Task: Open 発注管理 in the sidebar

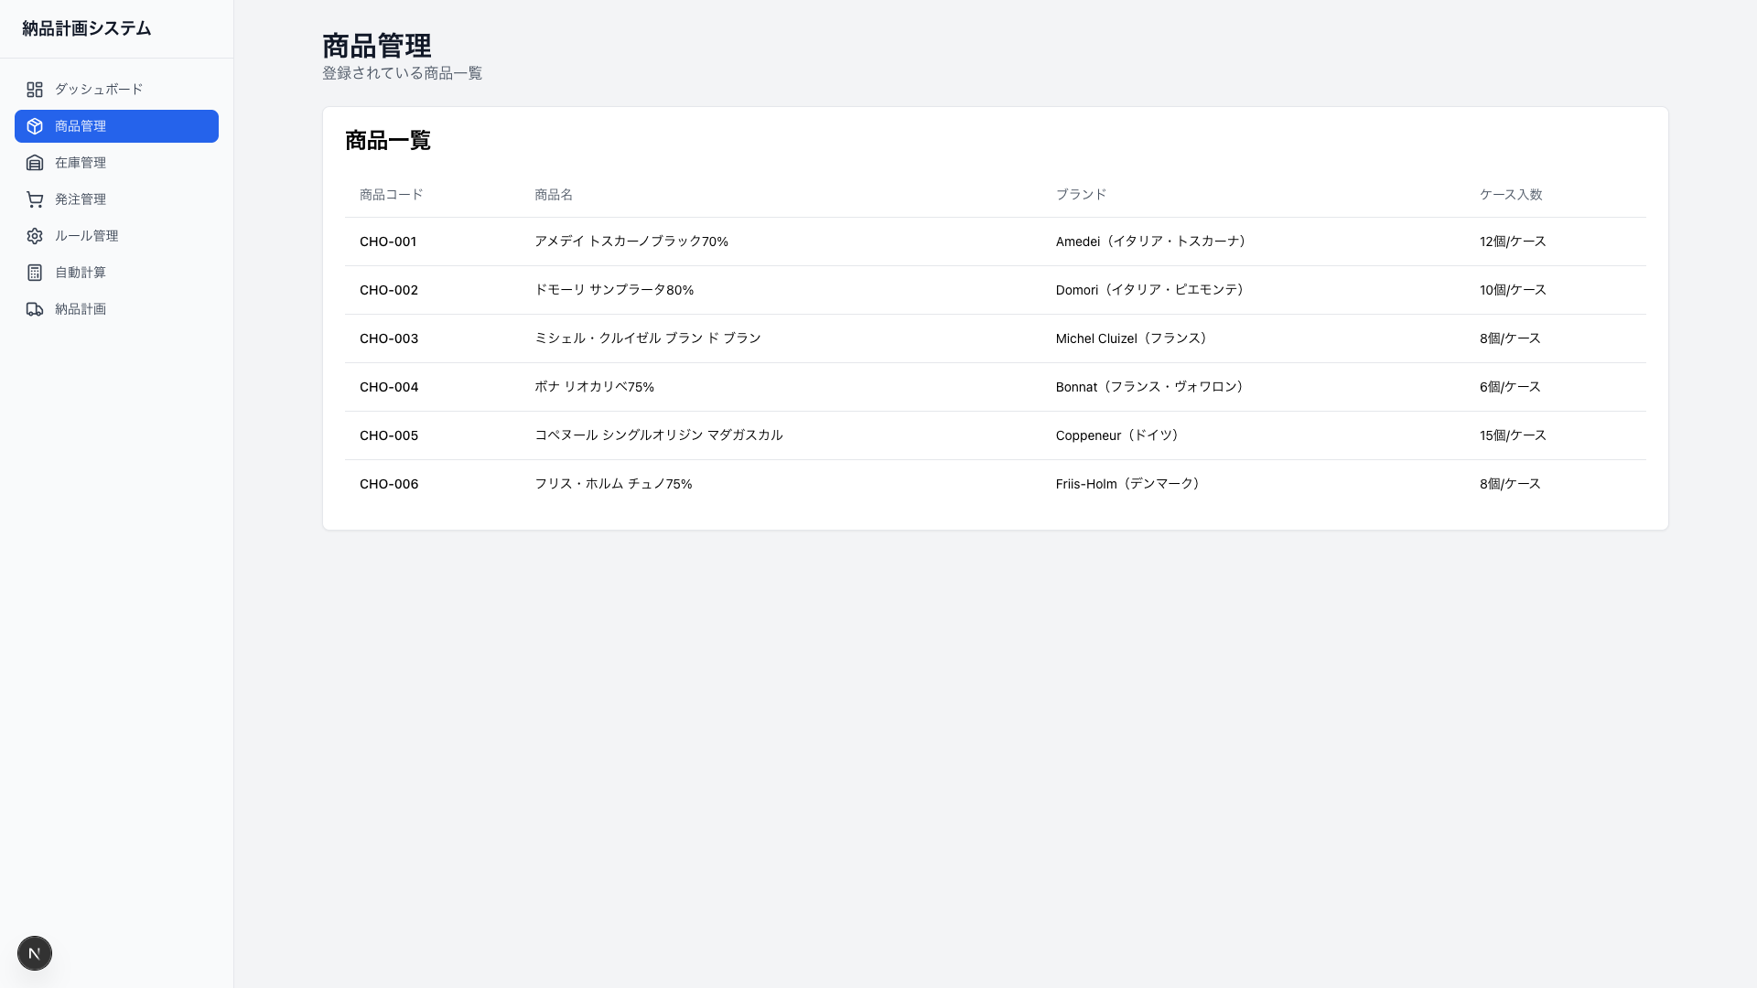Action: pyautogui.click(x=81, y=199)
